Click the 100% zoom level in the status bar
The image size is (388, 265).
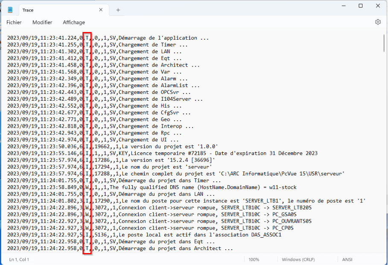[254, 259]
